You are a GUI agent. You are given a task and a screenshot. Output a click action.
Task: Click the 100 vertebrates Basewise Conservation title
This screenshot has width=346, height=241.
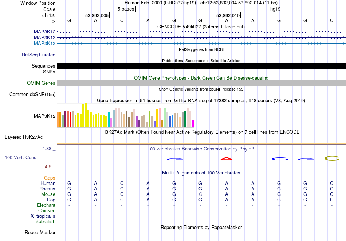[201, 149]
